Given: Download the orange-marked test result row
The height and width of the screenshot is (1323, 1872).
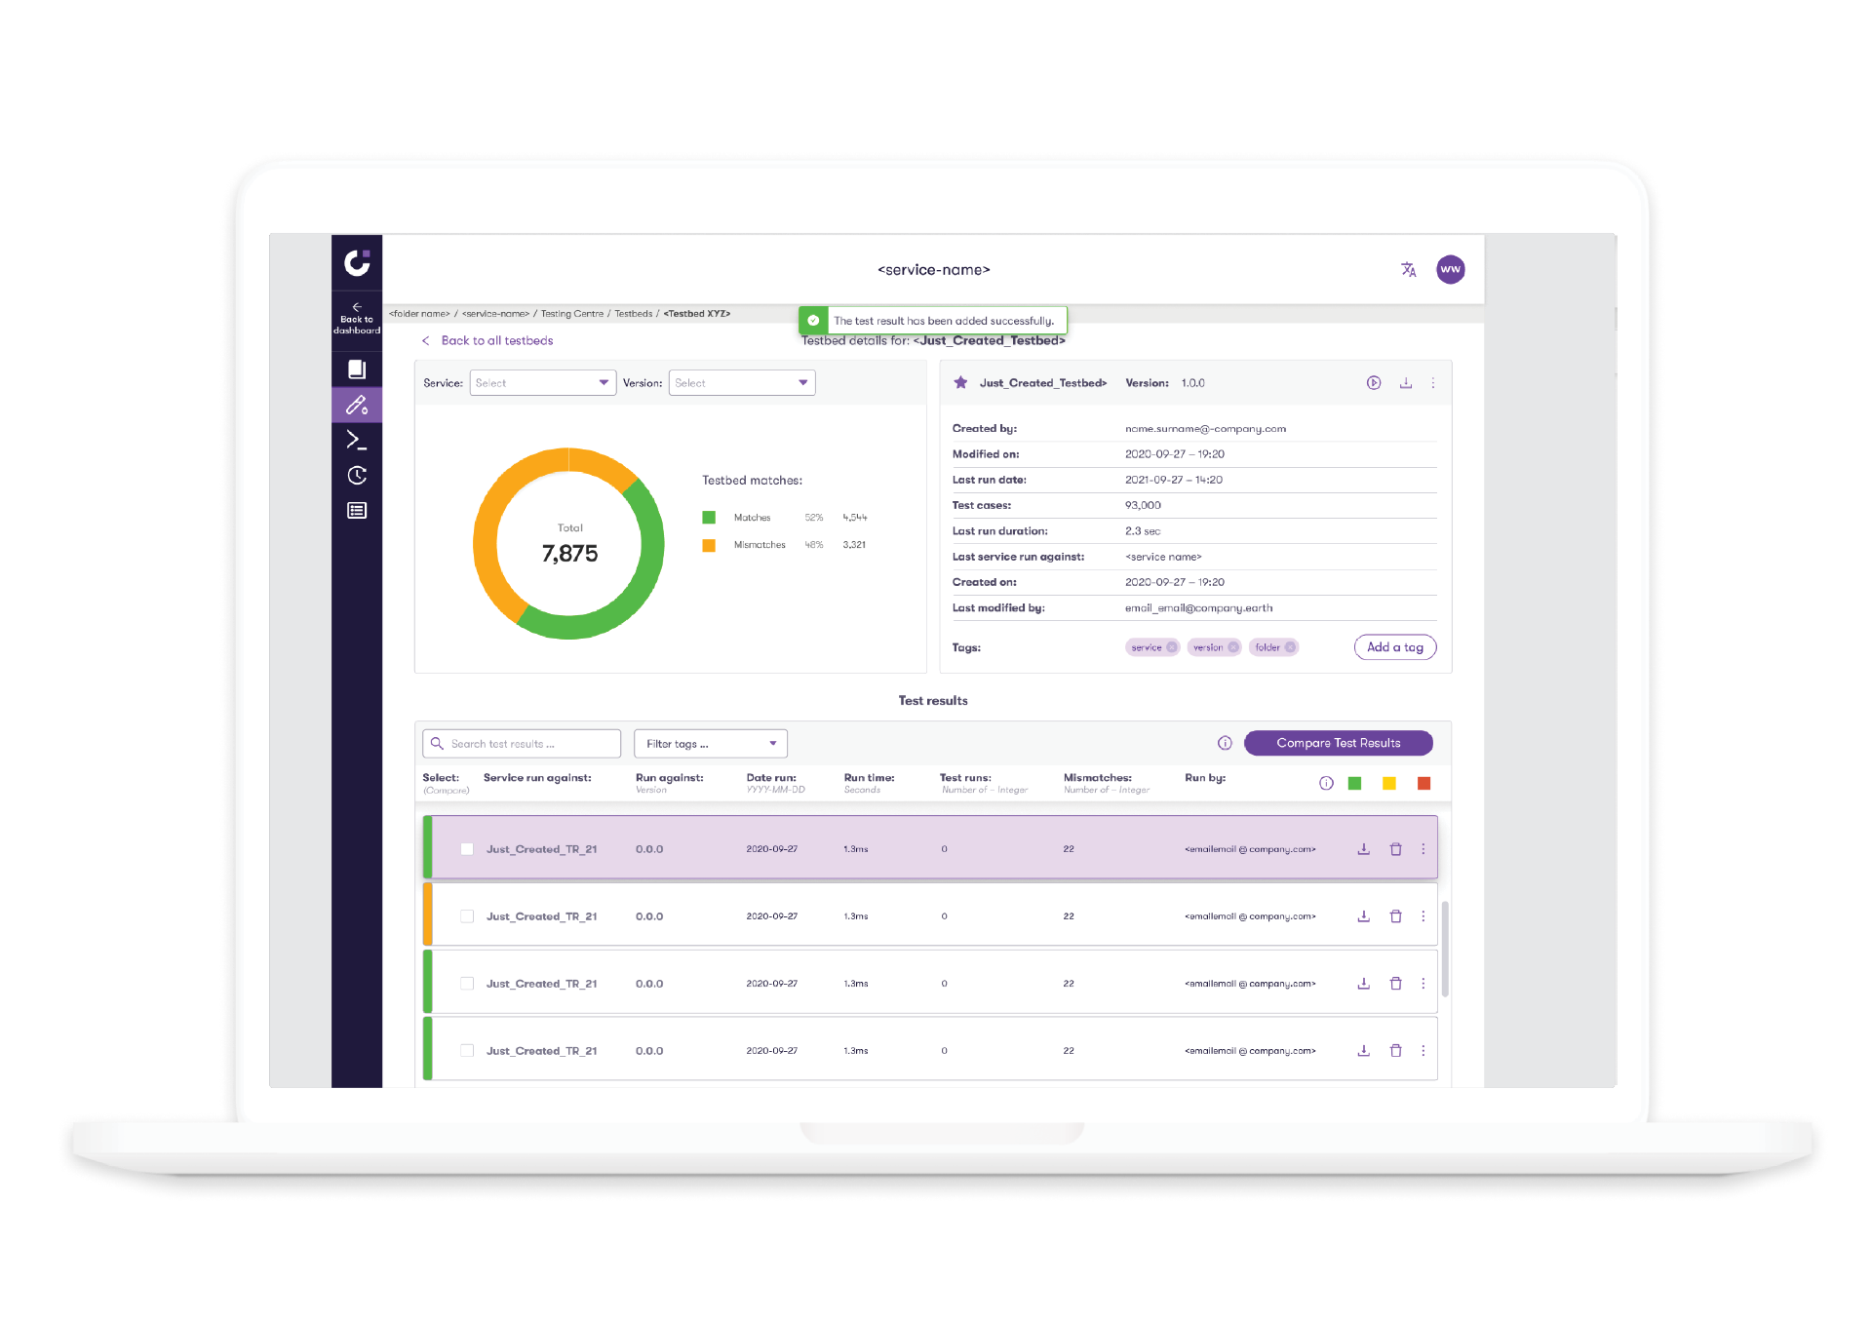Looking at the screenshot, I should point(1364,916).
